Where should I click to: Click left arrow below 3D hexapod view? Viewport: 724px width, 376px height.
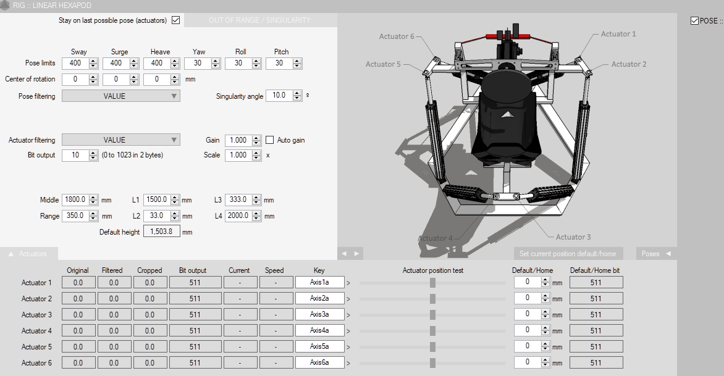[x=344, y=254]
